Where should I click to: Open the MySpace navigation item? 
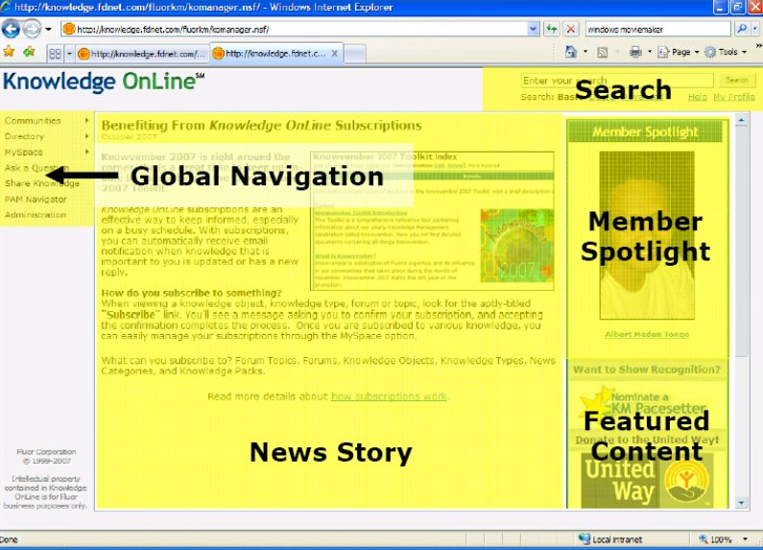[x=23, y=152]
